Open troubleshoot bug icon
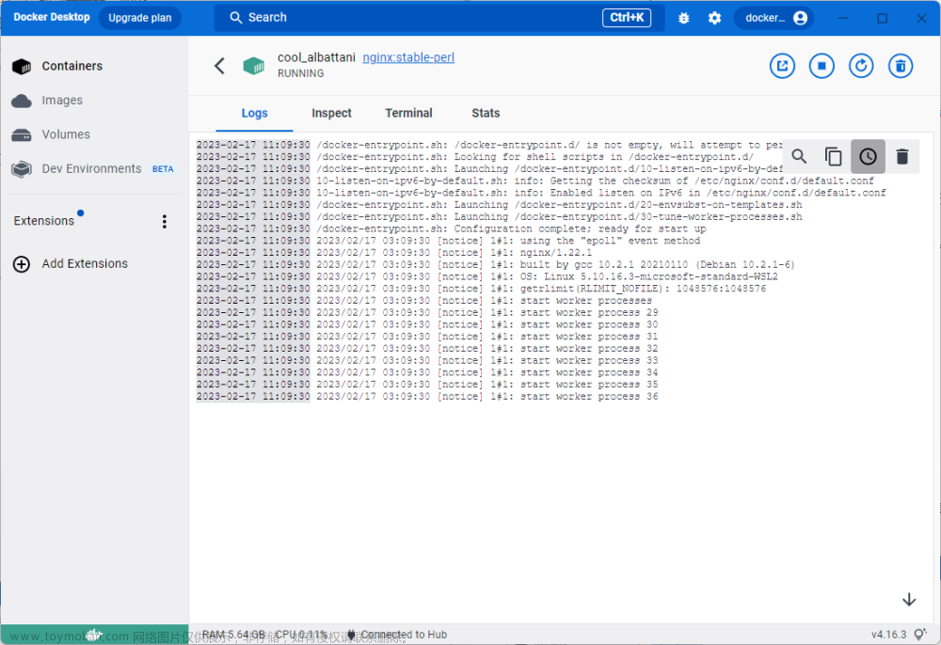The height and width of the screenshot is (645, 941). click(683, 18)
